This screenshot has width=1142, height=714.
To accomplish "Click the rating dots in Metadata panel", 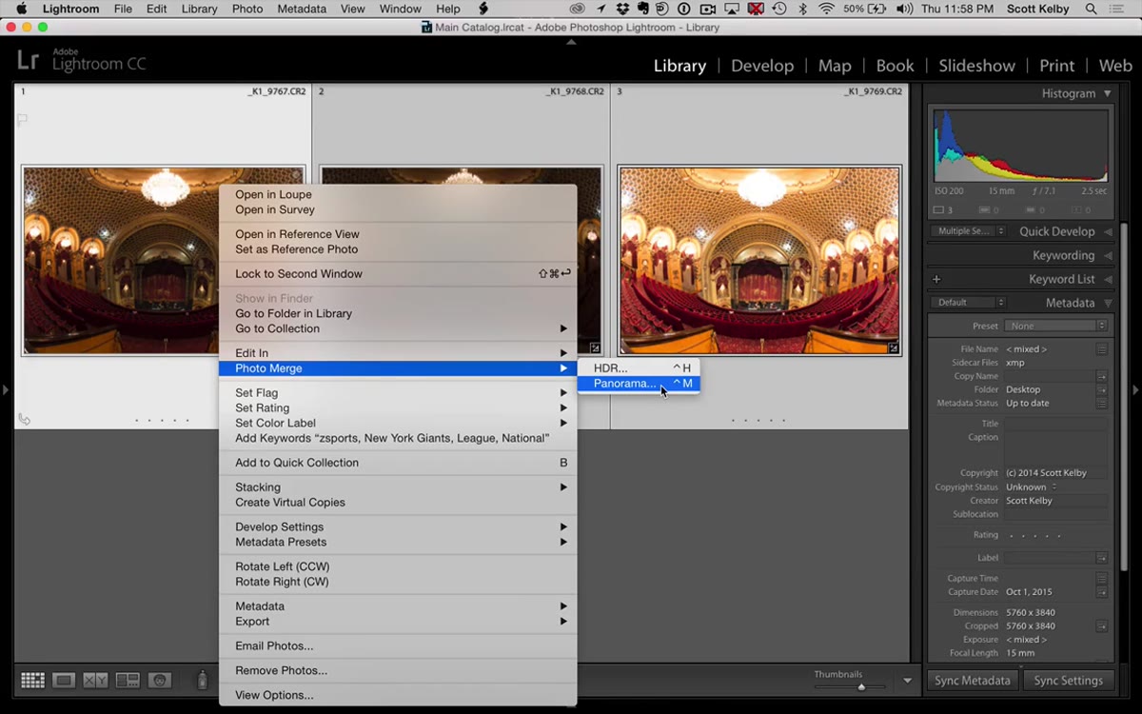I will [x=1034, y=536].
